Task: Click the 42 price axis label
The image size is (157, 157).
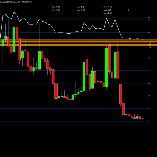Action: 149,33
